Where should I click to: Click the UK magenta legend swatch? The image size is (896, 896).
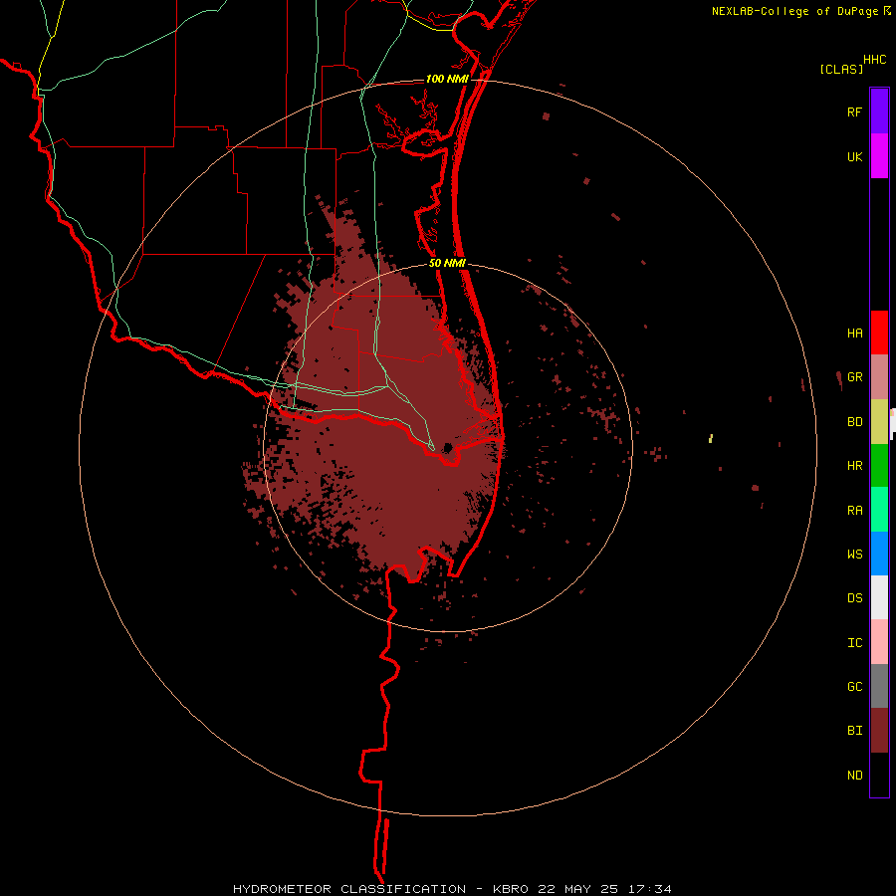tap(879, 156)
